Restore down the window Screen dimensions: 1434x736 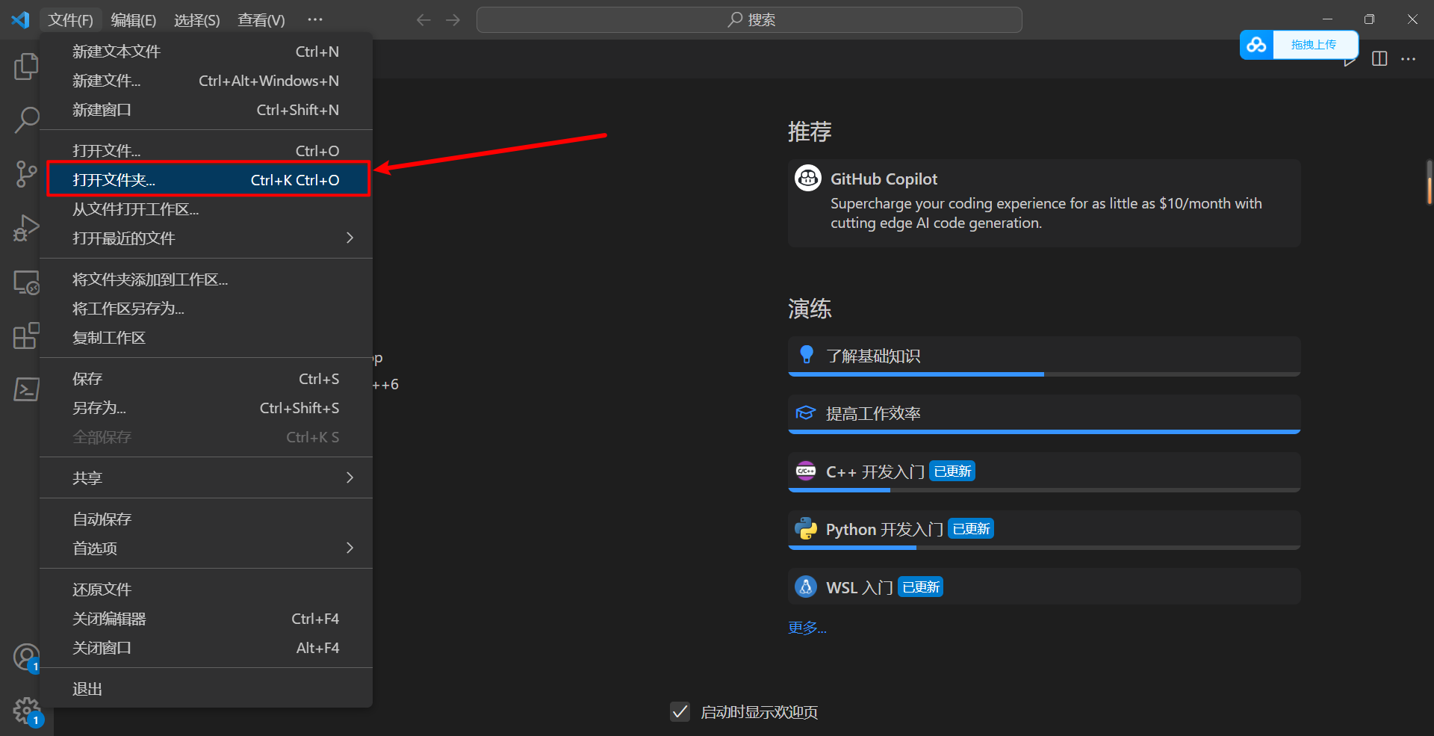click(x=1369, y=19)
